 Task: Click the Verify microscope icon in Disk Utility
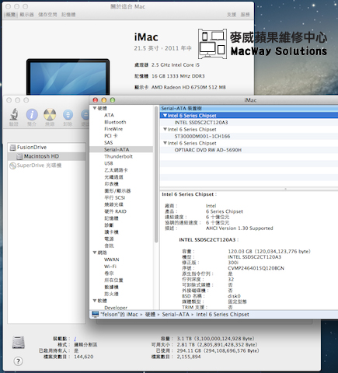click(x=14, y=114)
